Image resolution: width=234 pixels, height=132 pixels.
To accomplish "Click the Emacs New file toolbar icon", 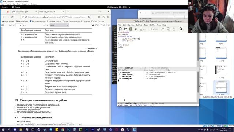I will [x=120, y=29].
